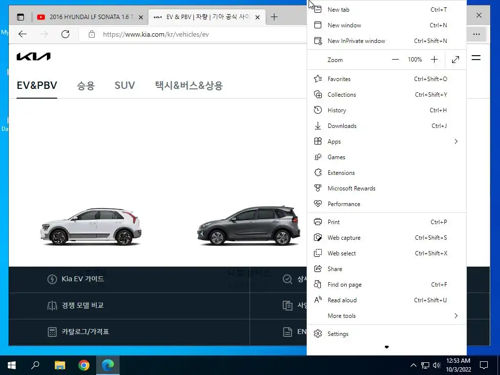Start Web capture from the menu
Image resolution: width=500 pixels, height=375 pixels.
387,238
